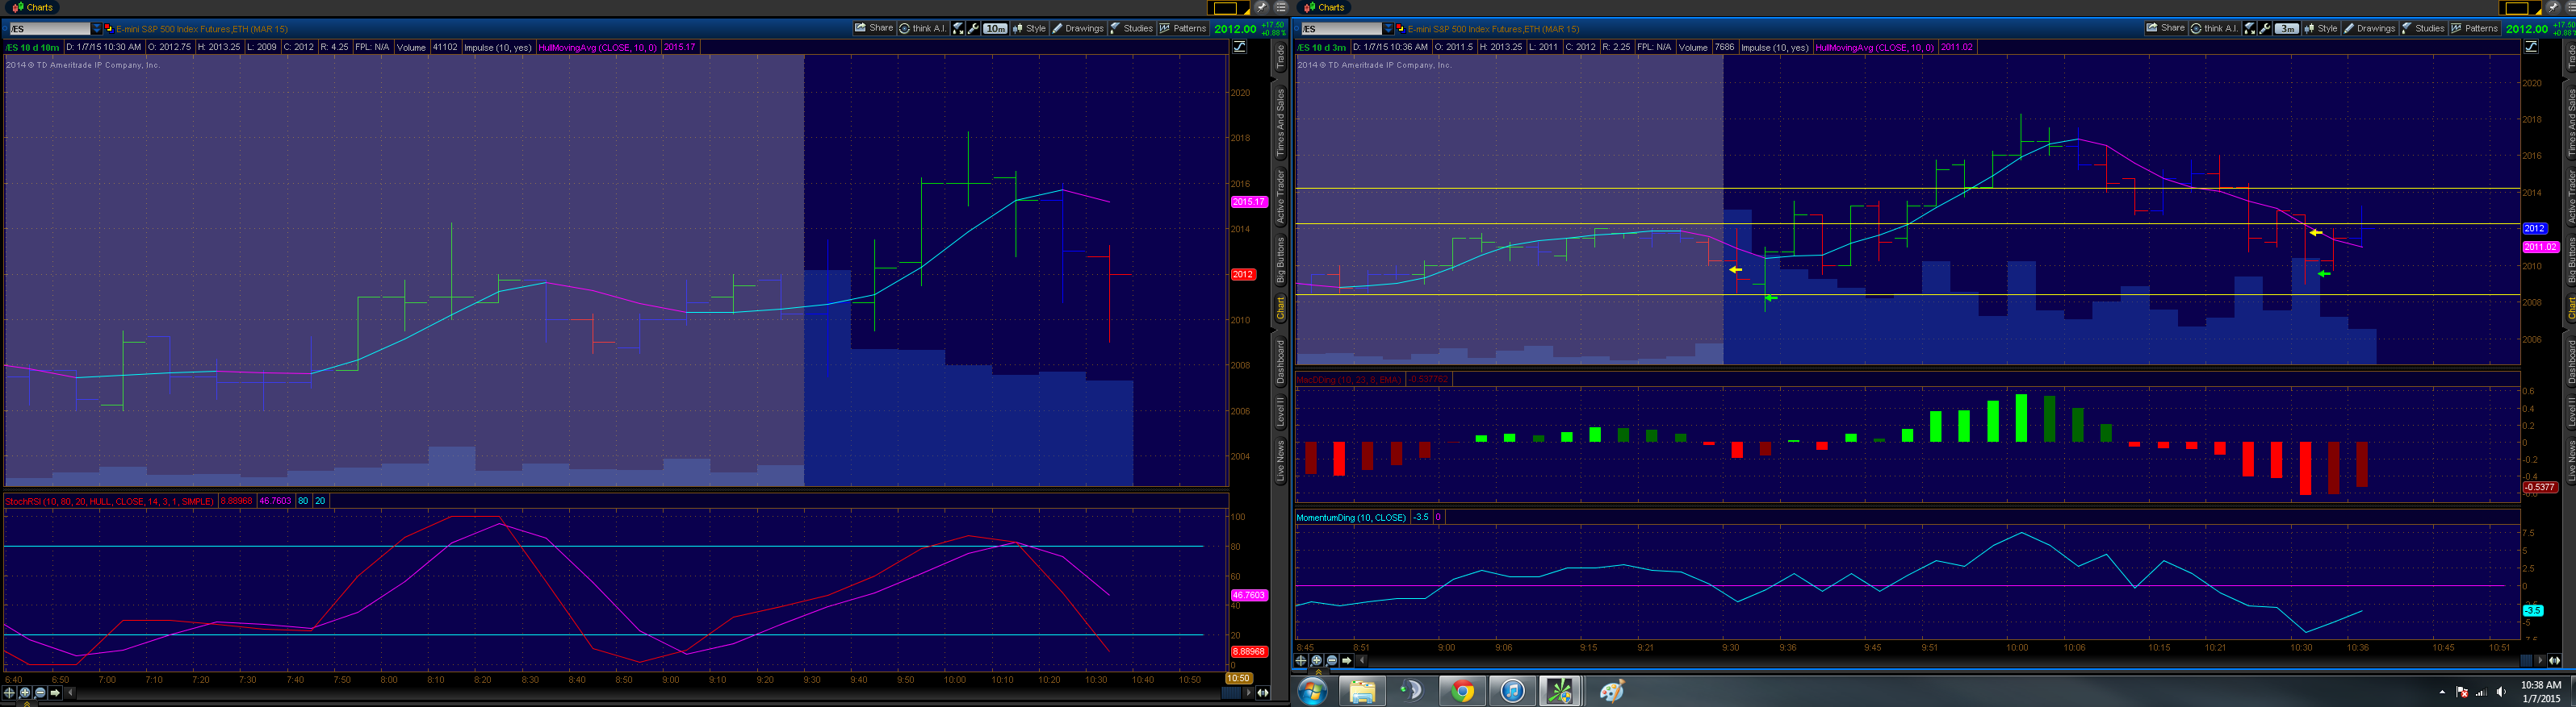Expand the symbol dropdown arrow, right chart
Viewport: 2576px width, 707px height.
pos(1389,29)
